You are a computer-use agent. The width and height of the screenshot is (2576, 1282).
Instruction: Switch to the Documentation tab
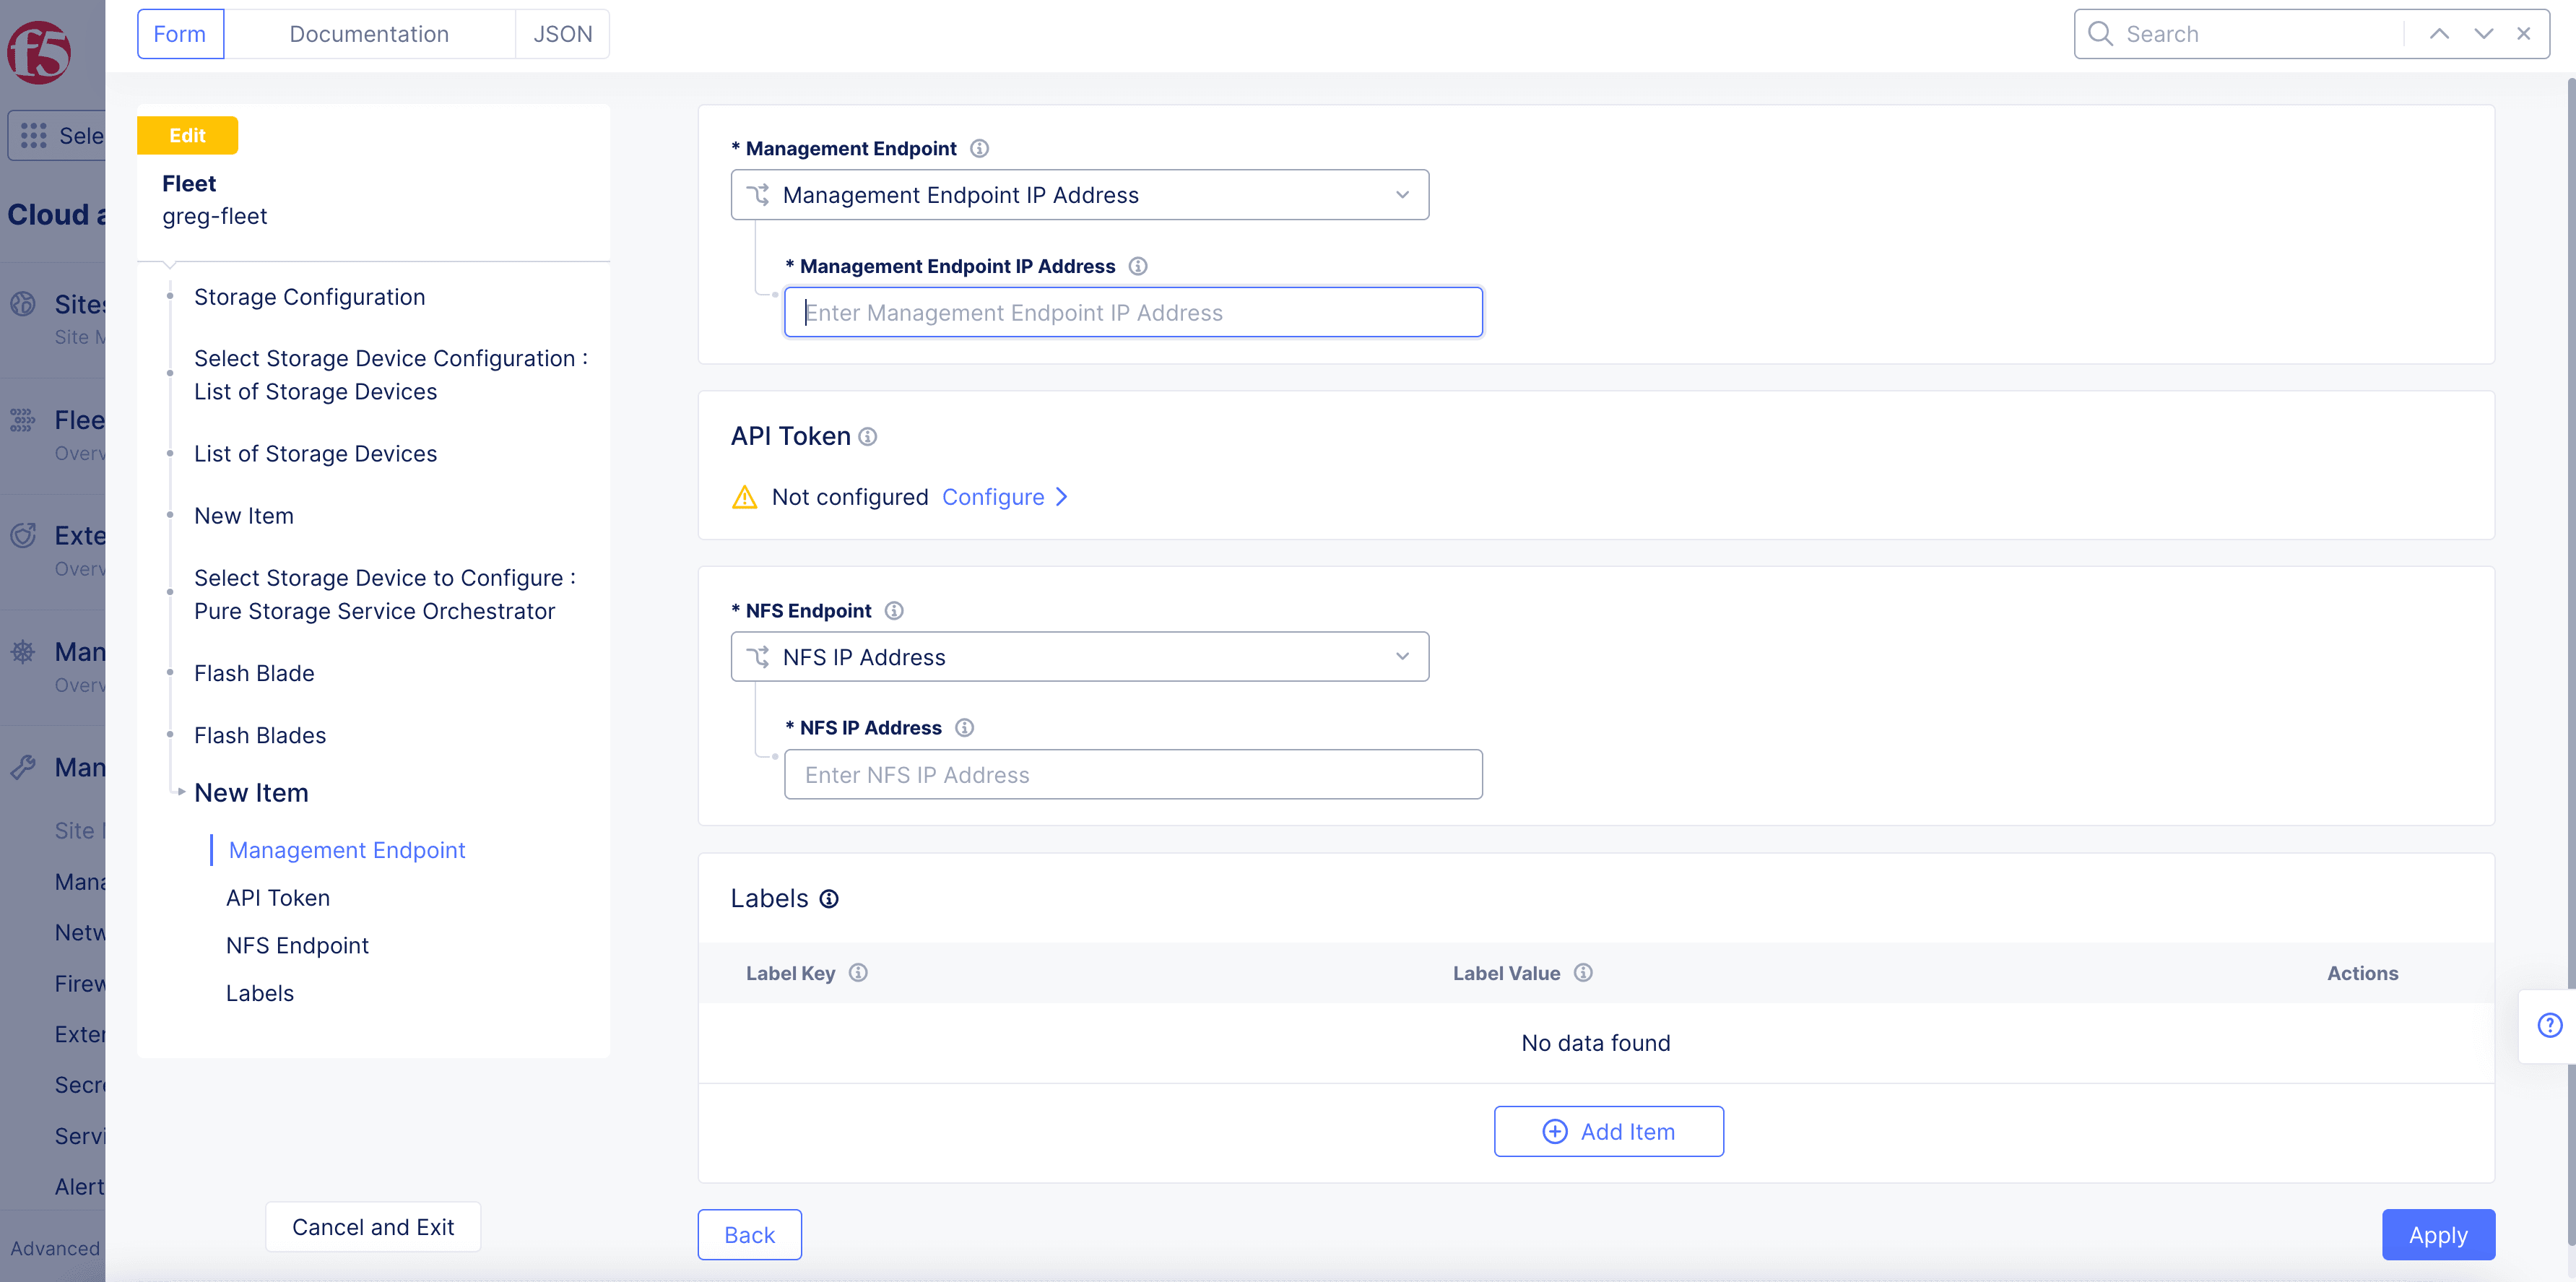click(369, 34)
